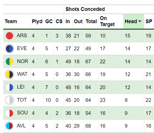Toggle sort arrow on Head column
154x133 pixels.
click(140, 21)
